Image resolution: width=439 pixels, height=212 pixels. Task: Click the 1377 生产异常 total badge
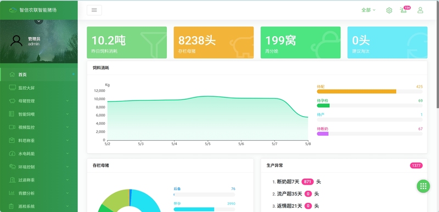click(417, 165)
